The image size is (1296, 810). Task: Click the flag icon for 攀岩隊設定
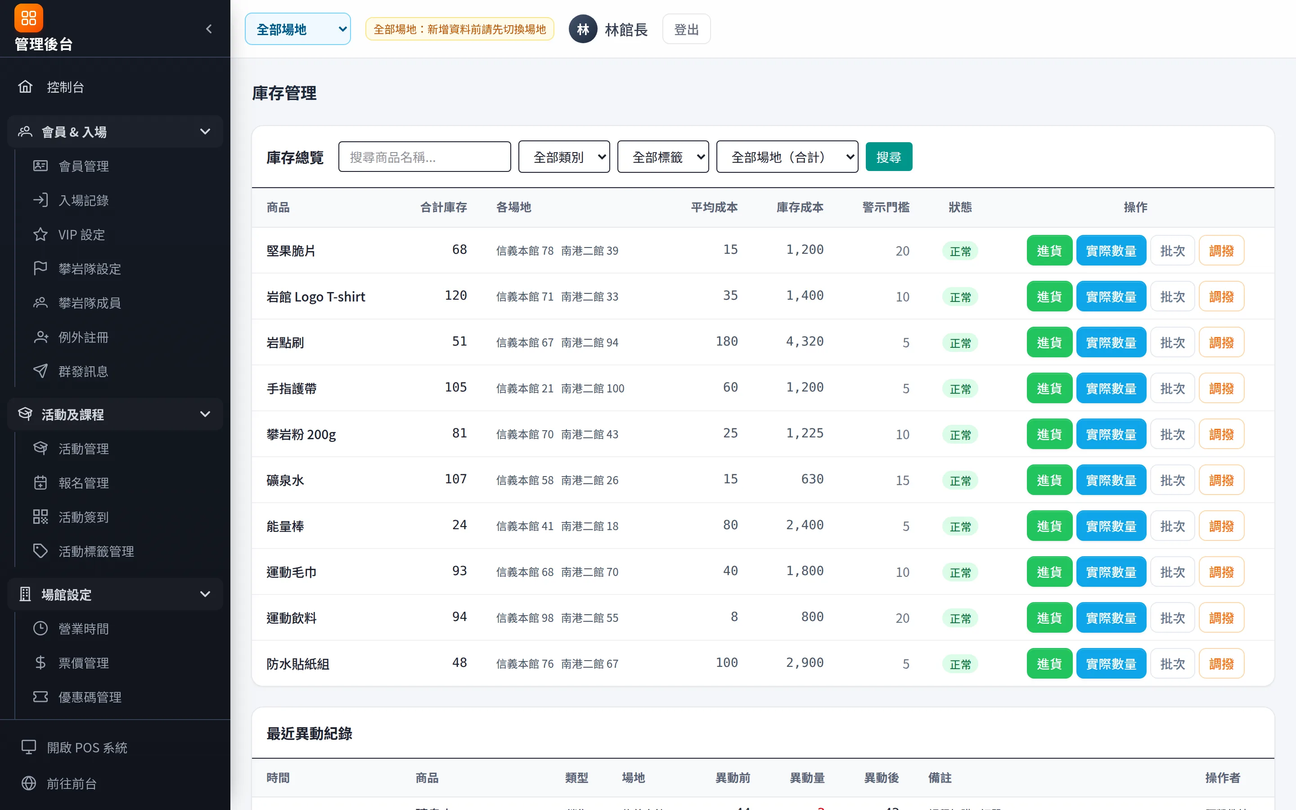tap(40, 268)
